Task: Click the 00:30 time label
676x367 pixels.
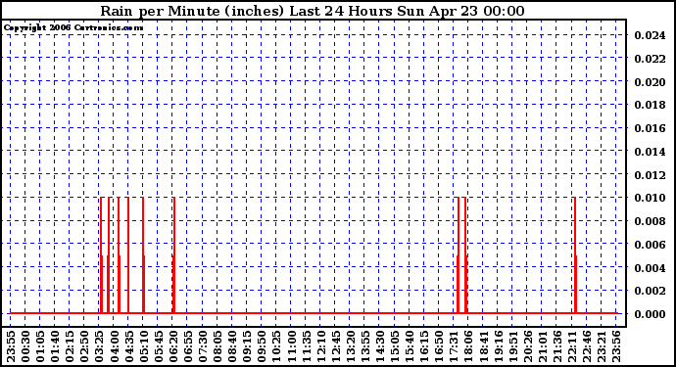Action: coord(25,346)
